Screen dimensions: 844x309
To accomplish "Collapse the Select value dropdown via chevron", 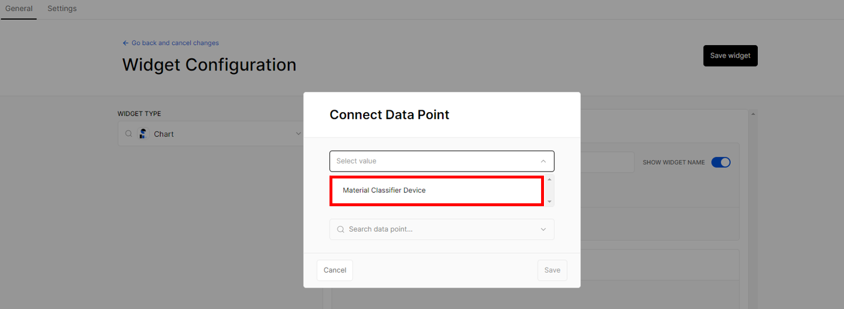I will pyautogui.click(x=543, y=161).
